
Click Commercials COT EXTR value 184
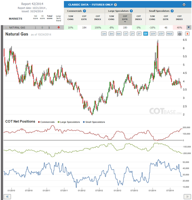tap(84, 27)
